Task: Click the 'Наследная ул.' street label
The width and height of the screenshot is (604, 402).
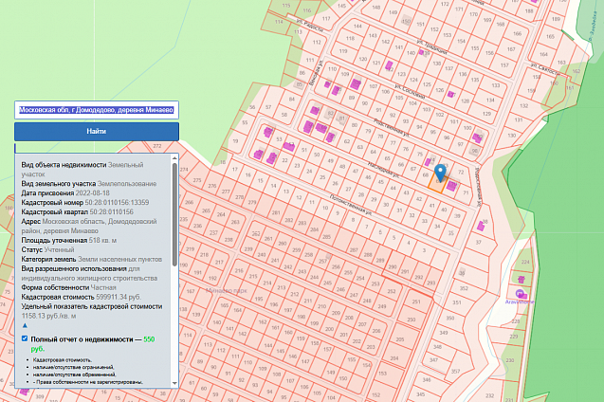Action: click(383, 170)
